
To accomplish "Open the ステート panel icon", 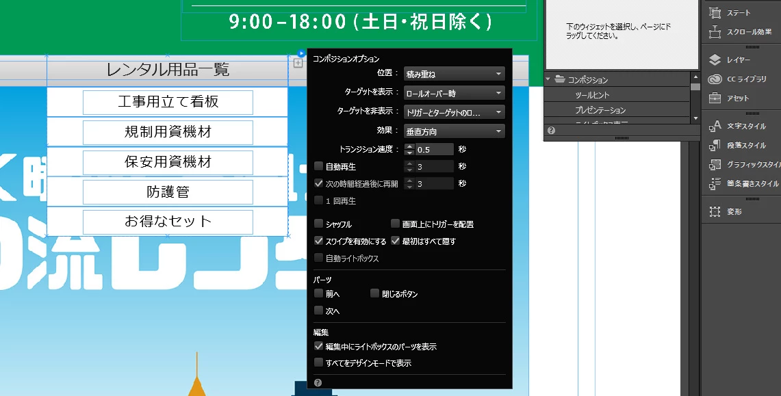I will pyautogui.click(x=715, y=13).
